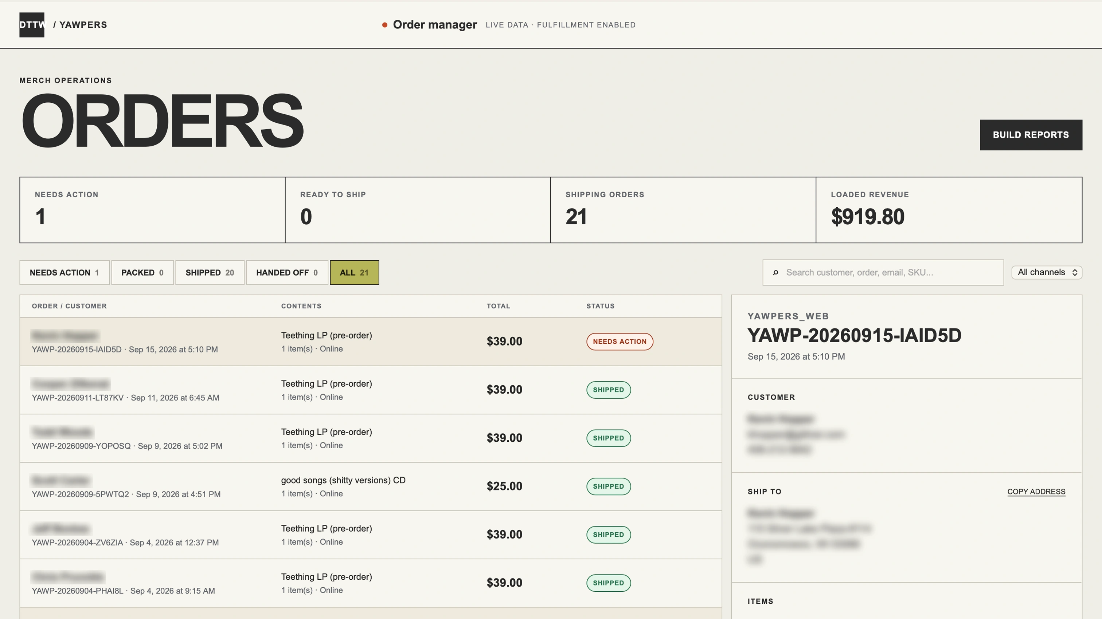This screenshot has width=1102, height=619.
Task: Click the search magnifier icon
Action: tap(775, 272)
